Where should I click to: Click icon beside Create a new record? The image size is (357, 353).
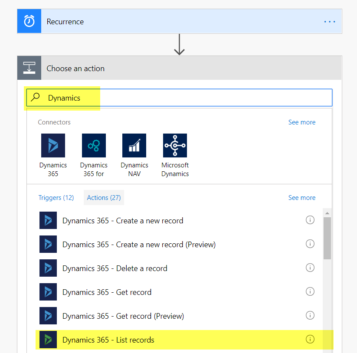pos(48,220)
